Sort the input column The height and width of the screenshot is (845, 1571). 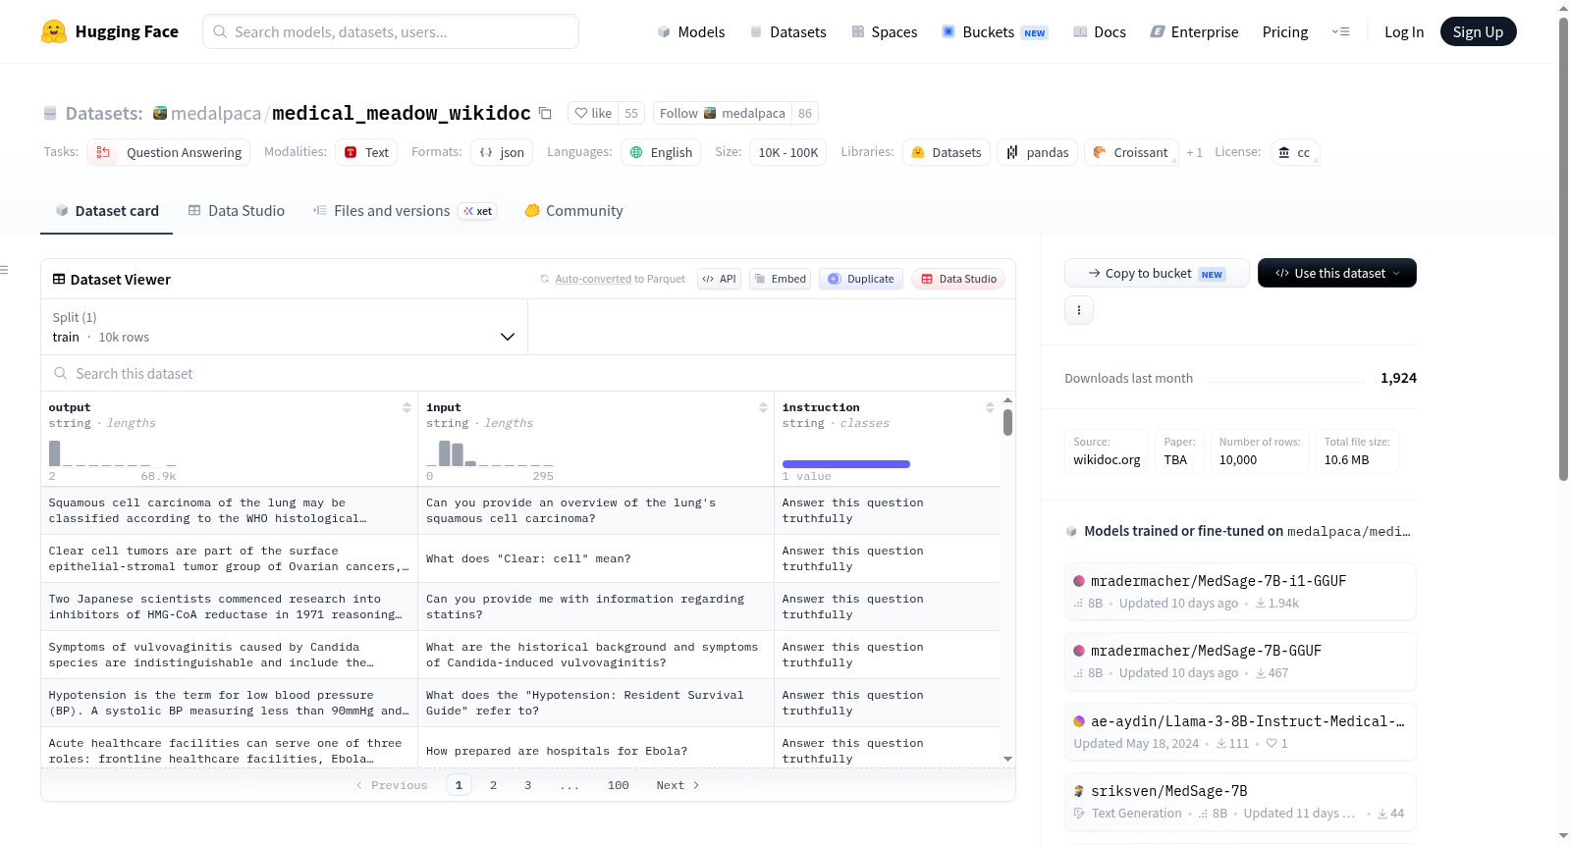click(763, 407)
